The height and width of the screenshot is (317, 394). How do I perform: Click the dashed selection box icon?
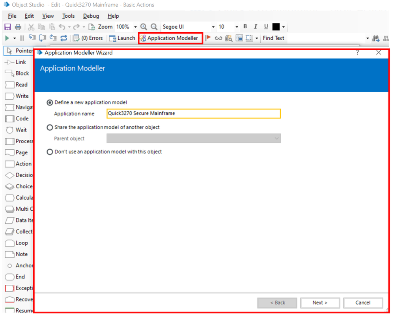(x=249, y=38)
